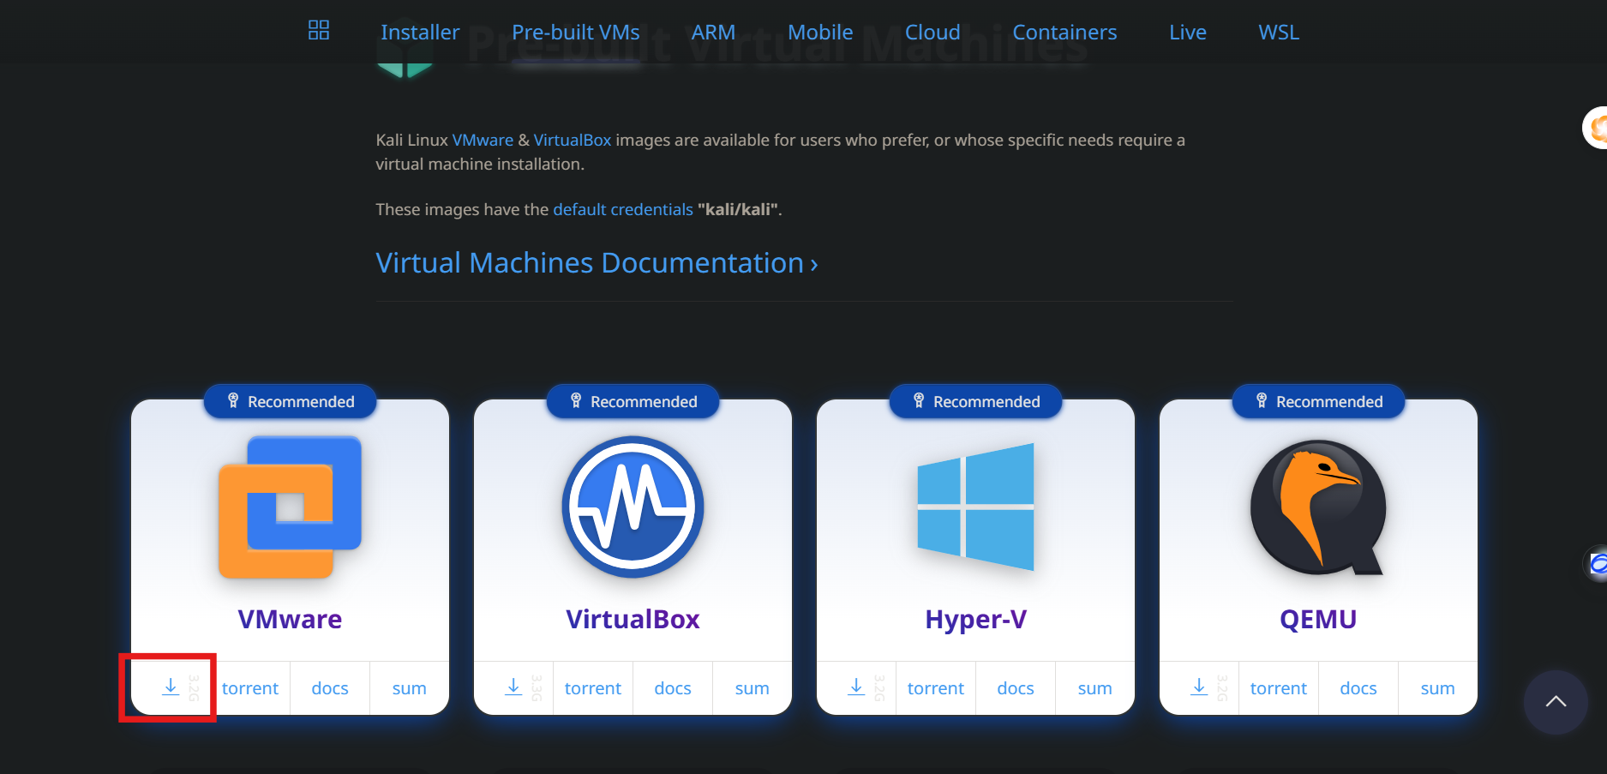Select the Hyper-V card title

[x=975, y=619]
